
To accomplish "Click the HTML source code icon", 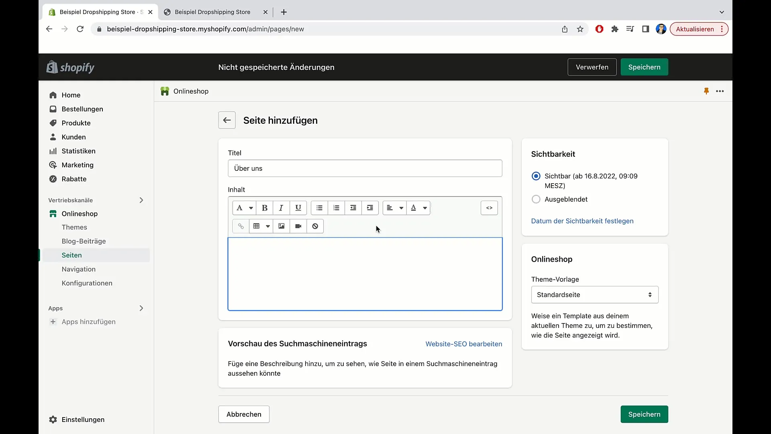I will tap(489, 207).
